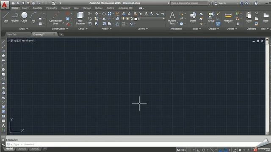Screen dimensions: 271x152
Task: Expand the Layers panel
Action: [143, 29]
